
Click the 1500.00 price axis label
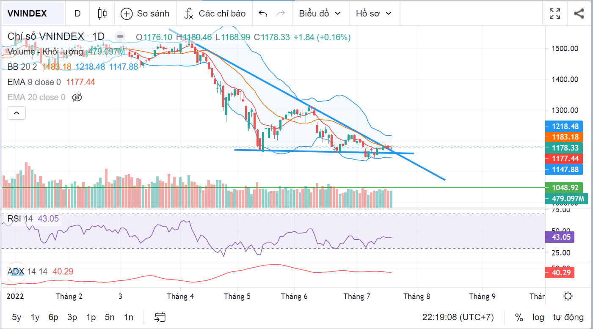pyautogui.click(x=565, y=49)
